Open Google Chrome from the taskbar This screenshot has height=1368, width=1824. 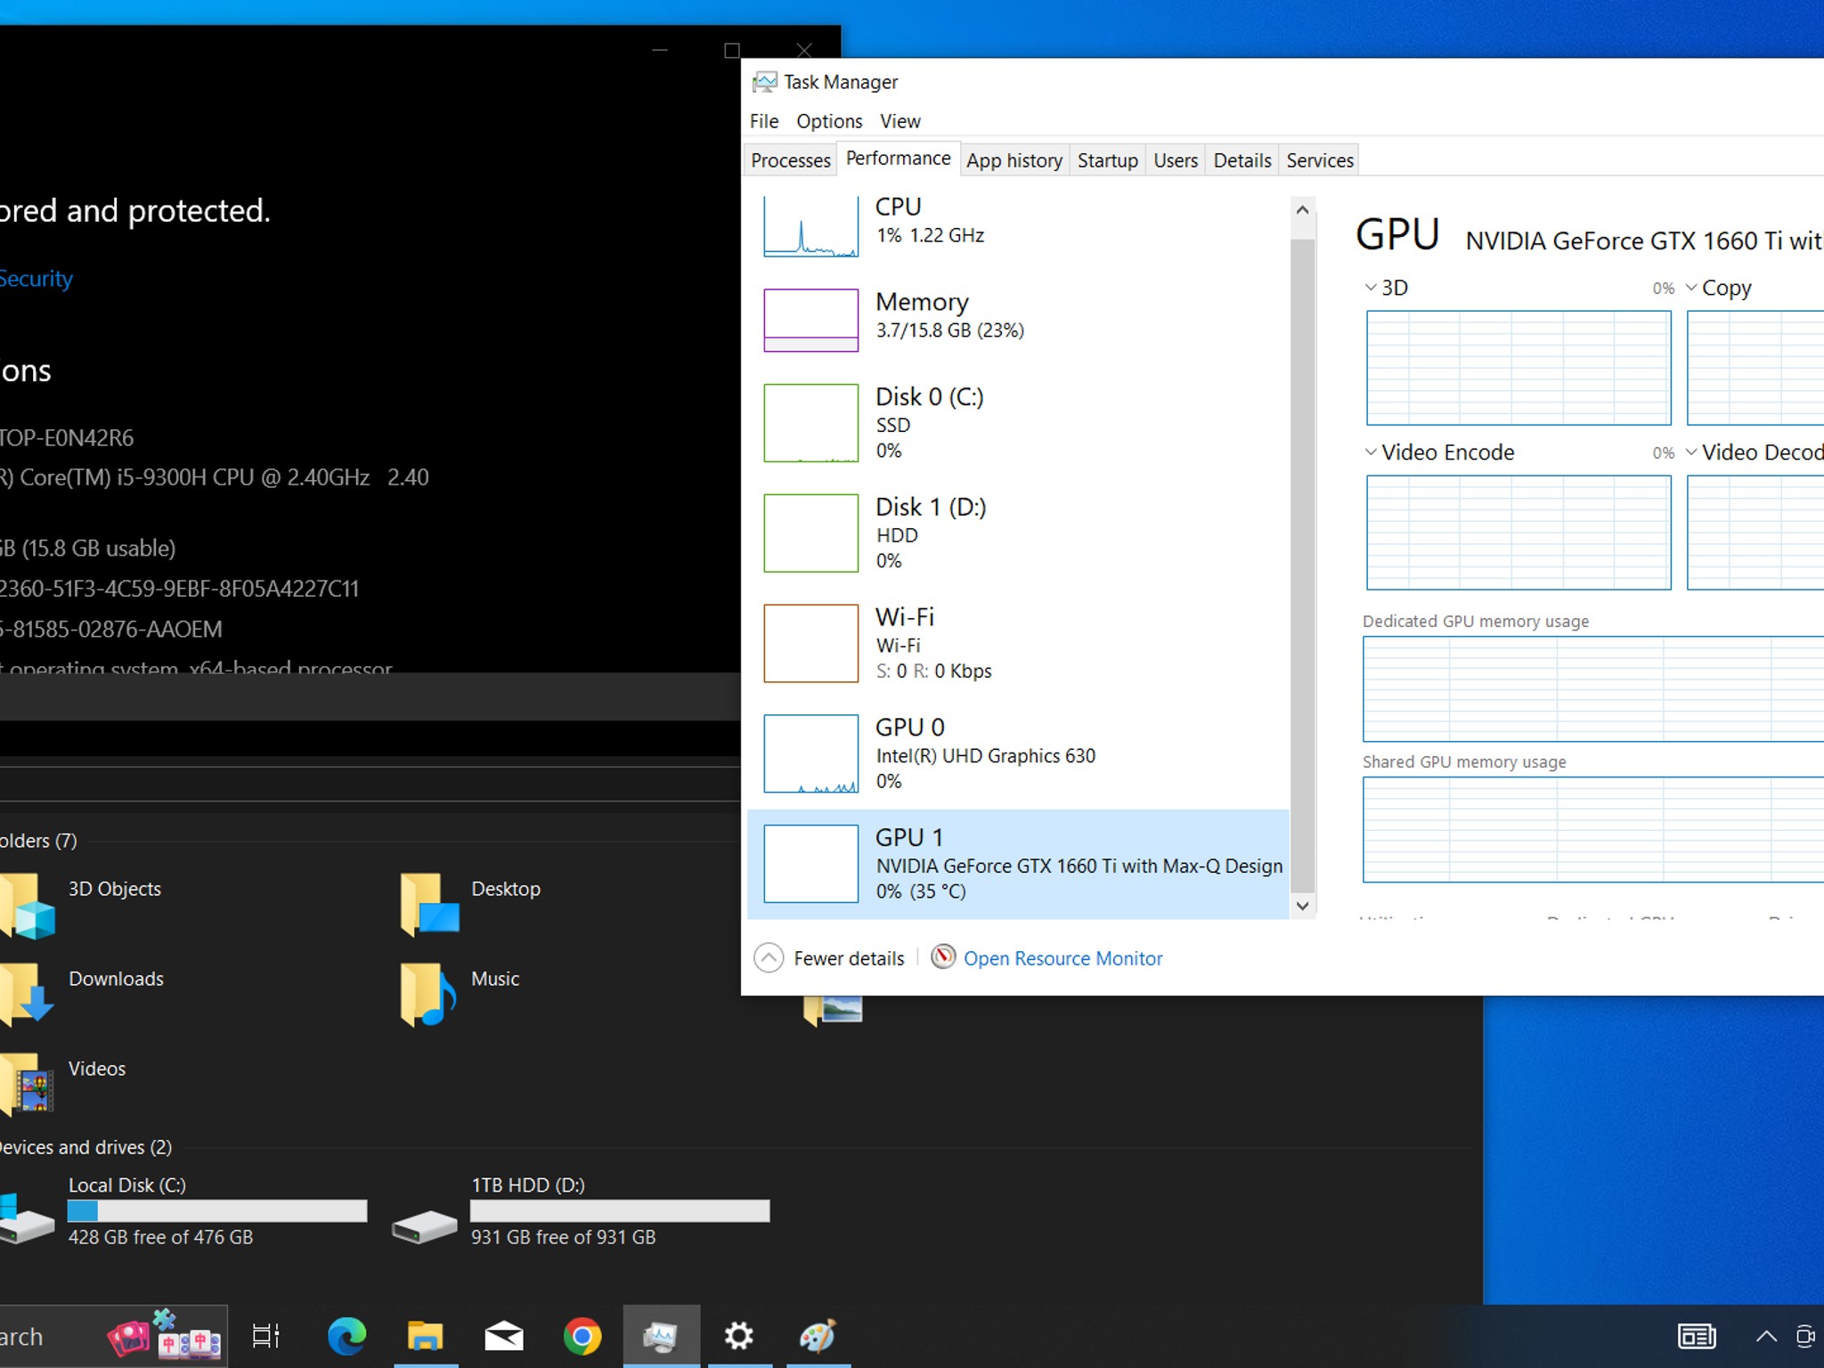(x=582, y=1337)
